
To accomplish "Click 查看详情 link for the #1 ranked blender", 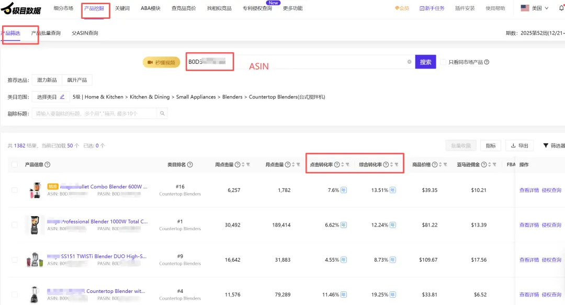I will [529, 225].
